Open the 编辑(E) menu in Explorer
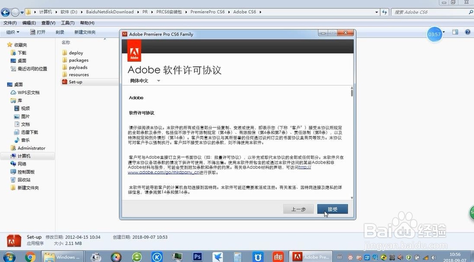The height and width of the screenshot is (262, 474). [29, 23]
